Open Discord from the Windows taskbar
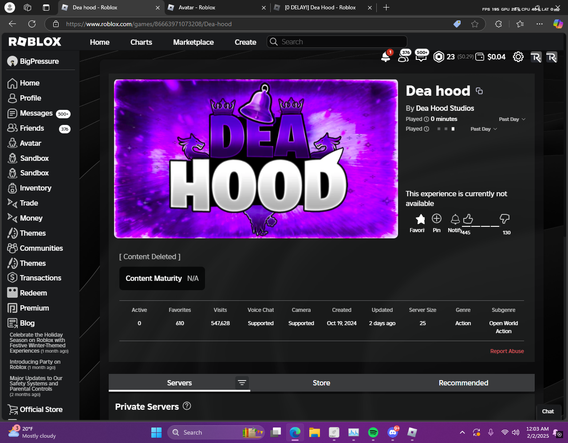Screen dimensions: 568x443 click(393, 432)
